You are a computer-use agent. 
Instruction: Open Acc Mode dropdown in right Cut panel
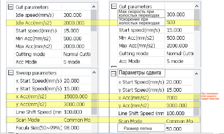pyautogui.click(x=179, y=61)
